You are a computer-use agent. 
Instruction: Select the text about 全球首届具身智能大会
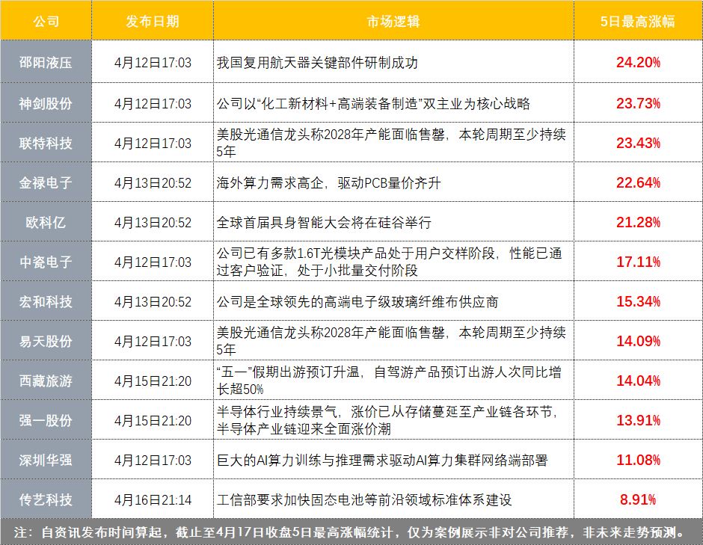tap(324, 223)
